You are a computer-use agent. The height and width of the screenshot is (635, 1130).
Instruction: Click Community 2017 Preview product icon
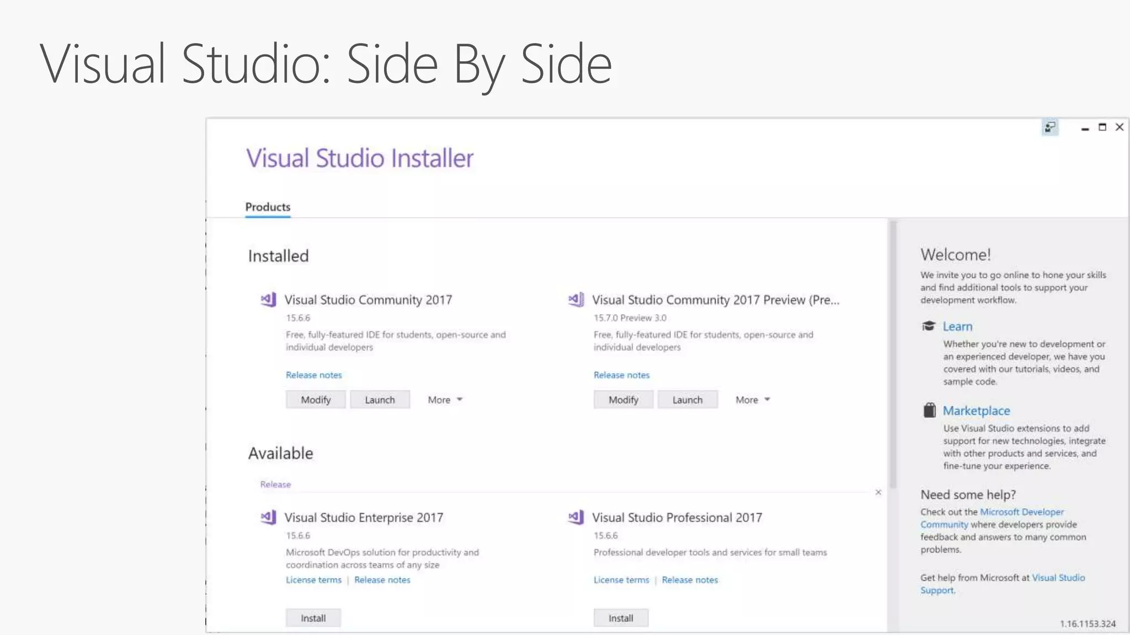(x=576, y=300)
